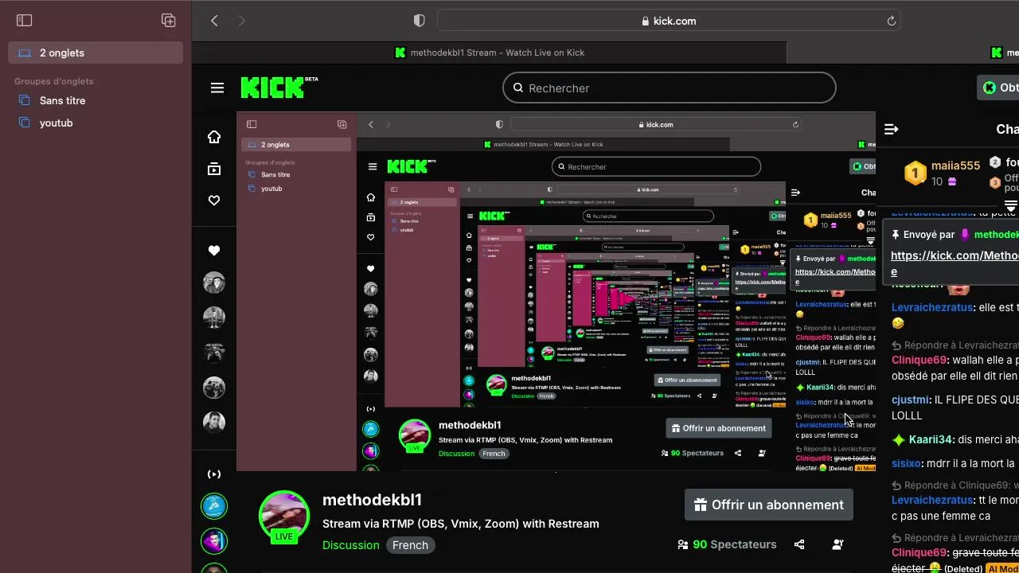Select the methodekbl1 Stream tab
1019x573 pixels.
tap(489, 53)
